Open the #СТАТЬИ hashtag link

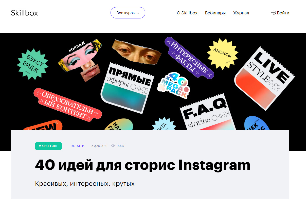[x=78, y=146]
